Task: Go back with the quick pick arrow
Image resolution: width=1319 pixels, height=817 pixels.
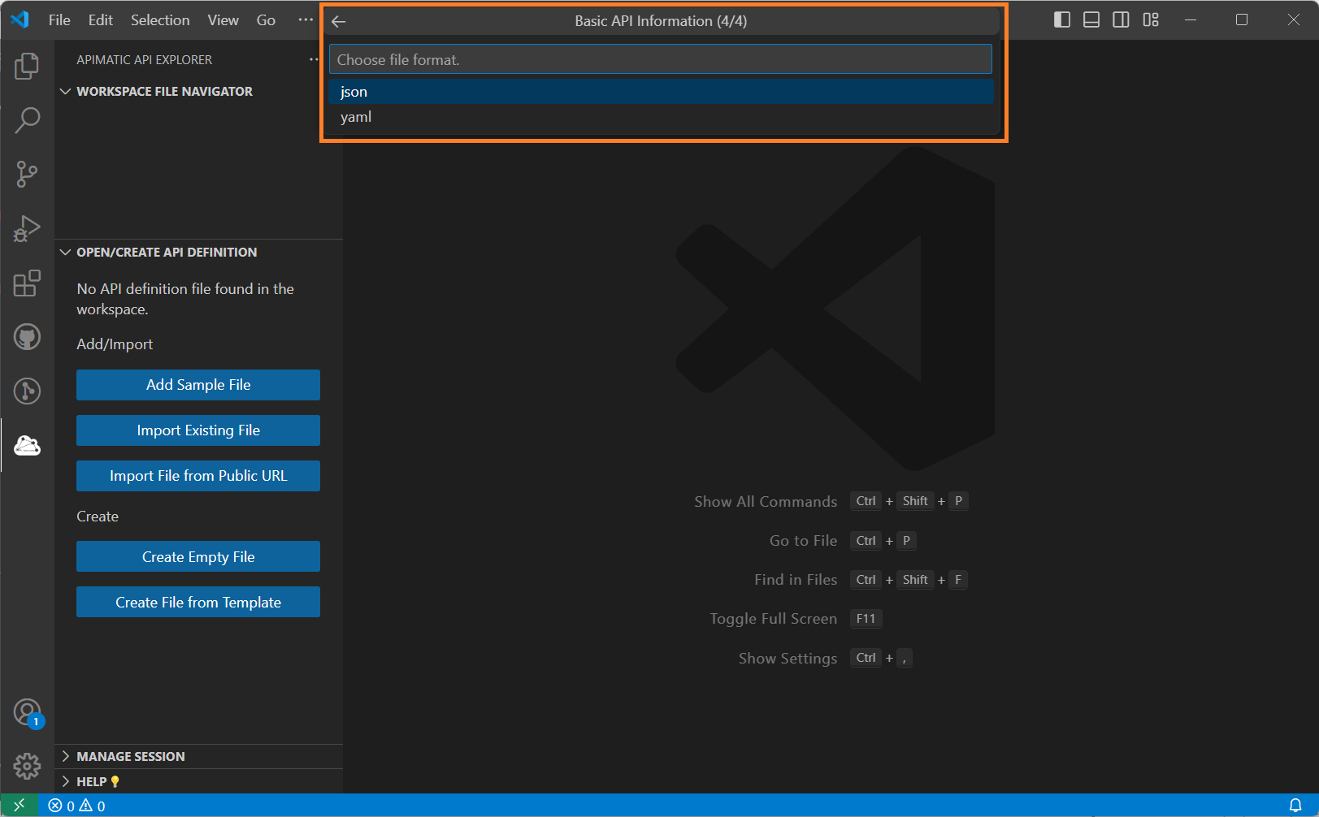Action: pyautogui.click(x=339, y=21)
